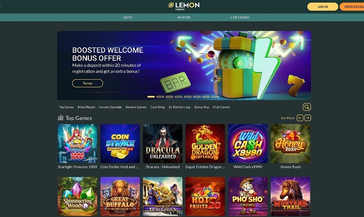Switch to the third banner slide dot

click(x=169, y=97)
